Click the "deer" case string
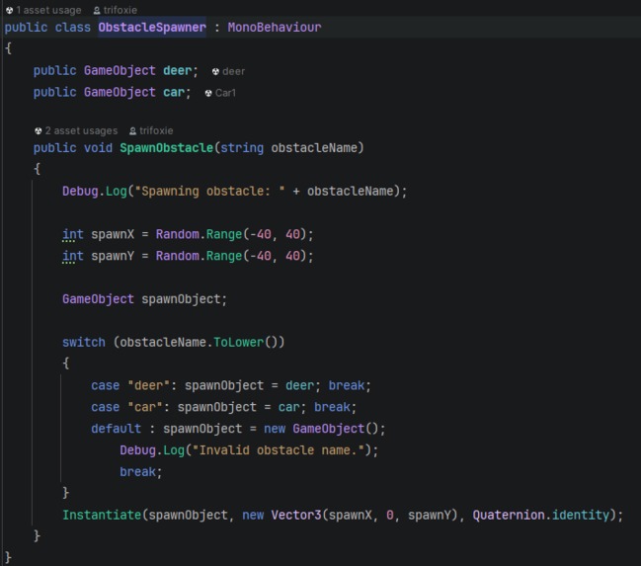 (x=148, y=385)
